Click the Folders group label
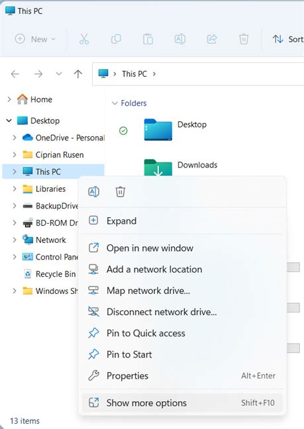 click(x=134, y=103)
